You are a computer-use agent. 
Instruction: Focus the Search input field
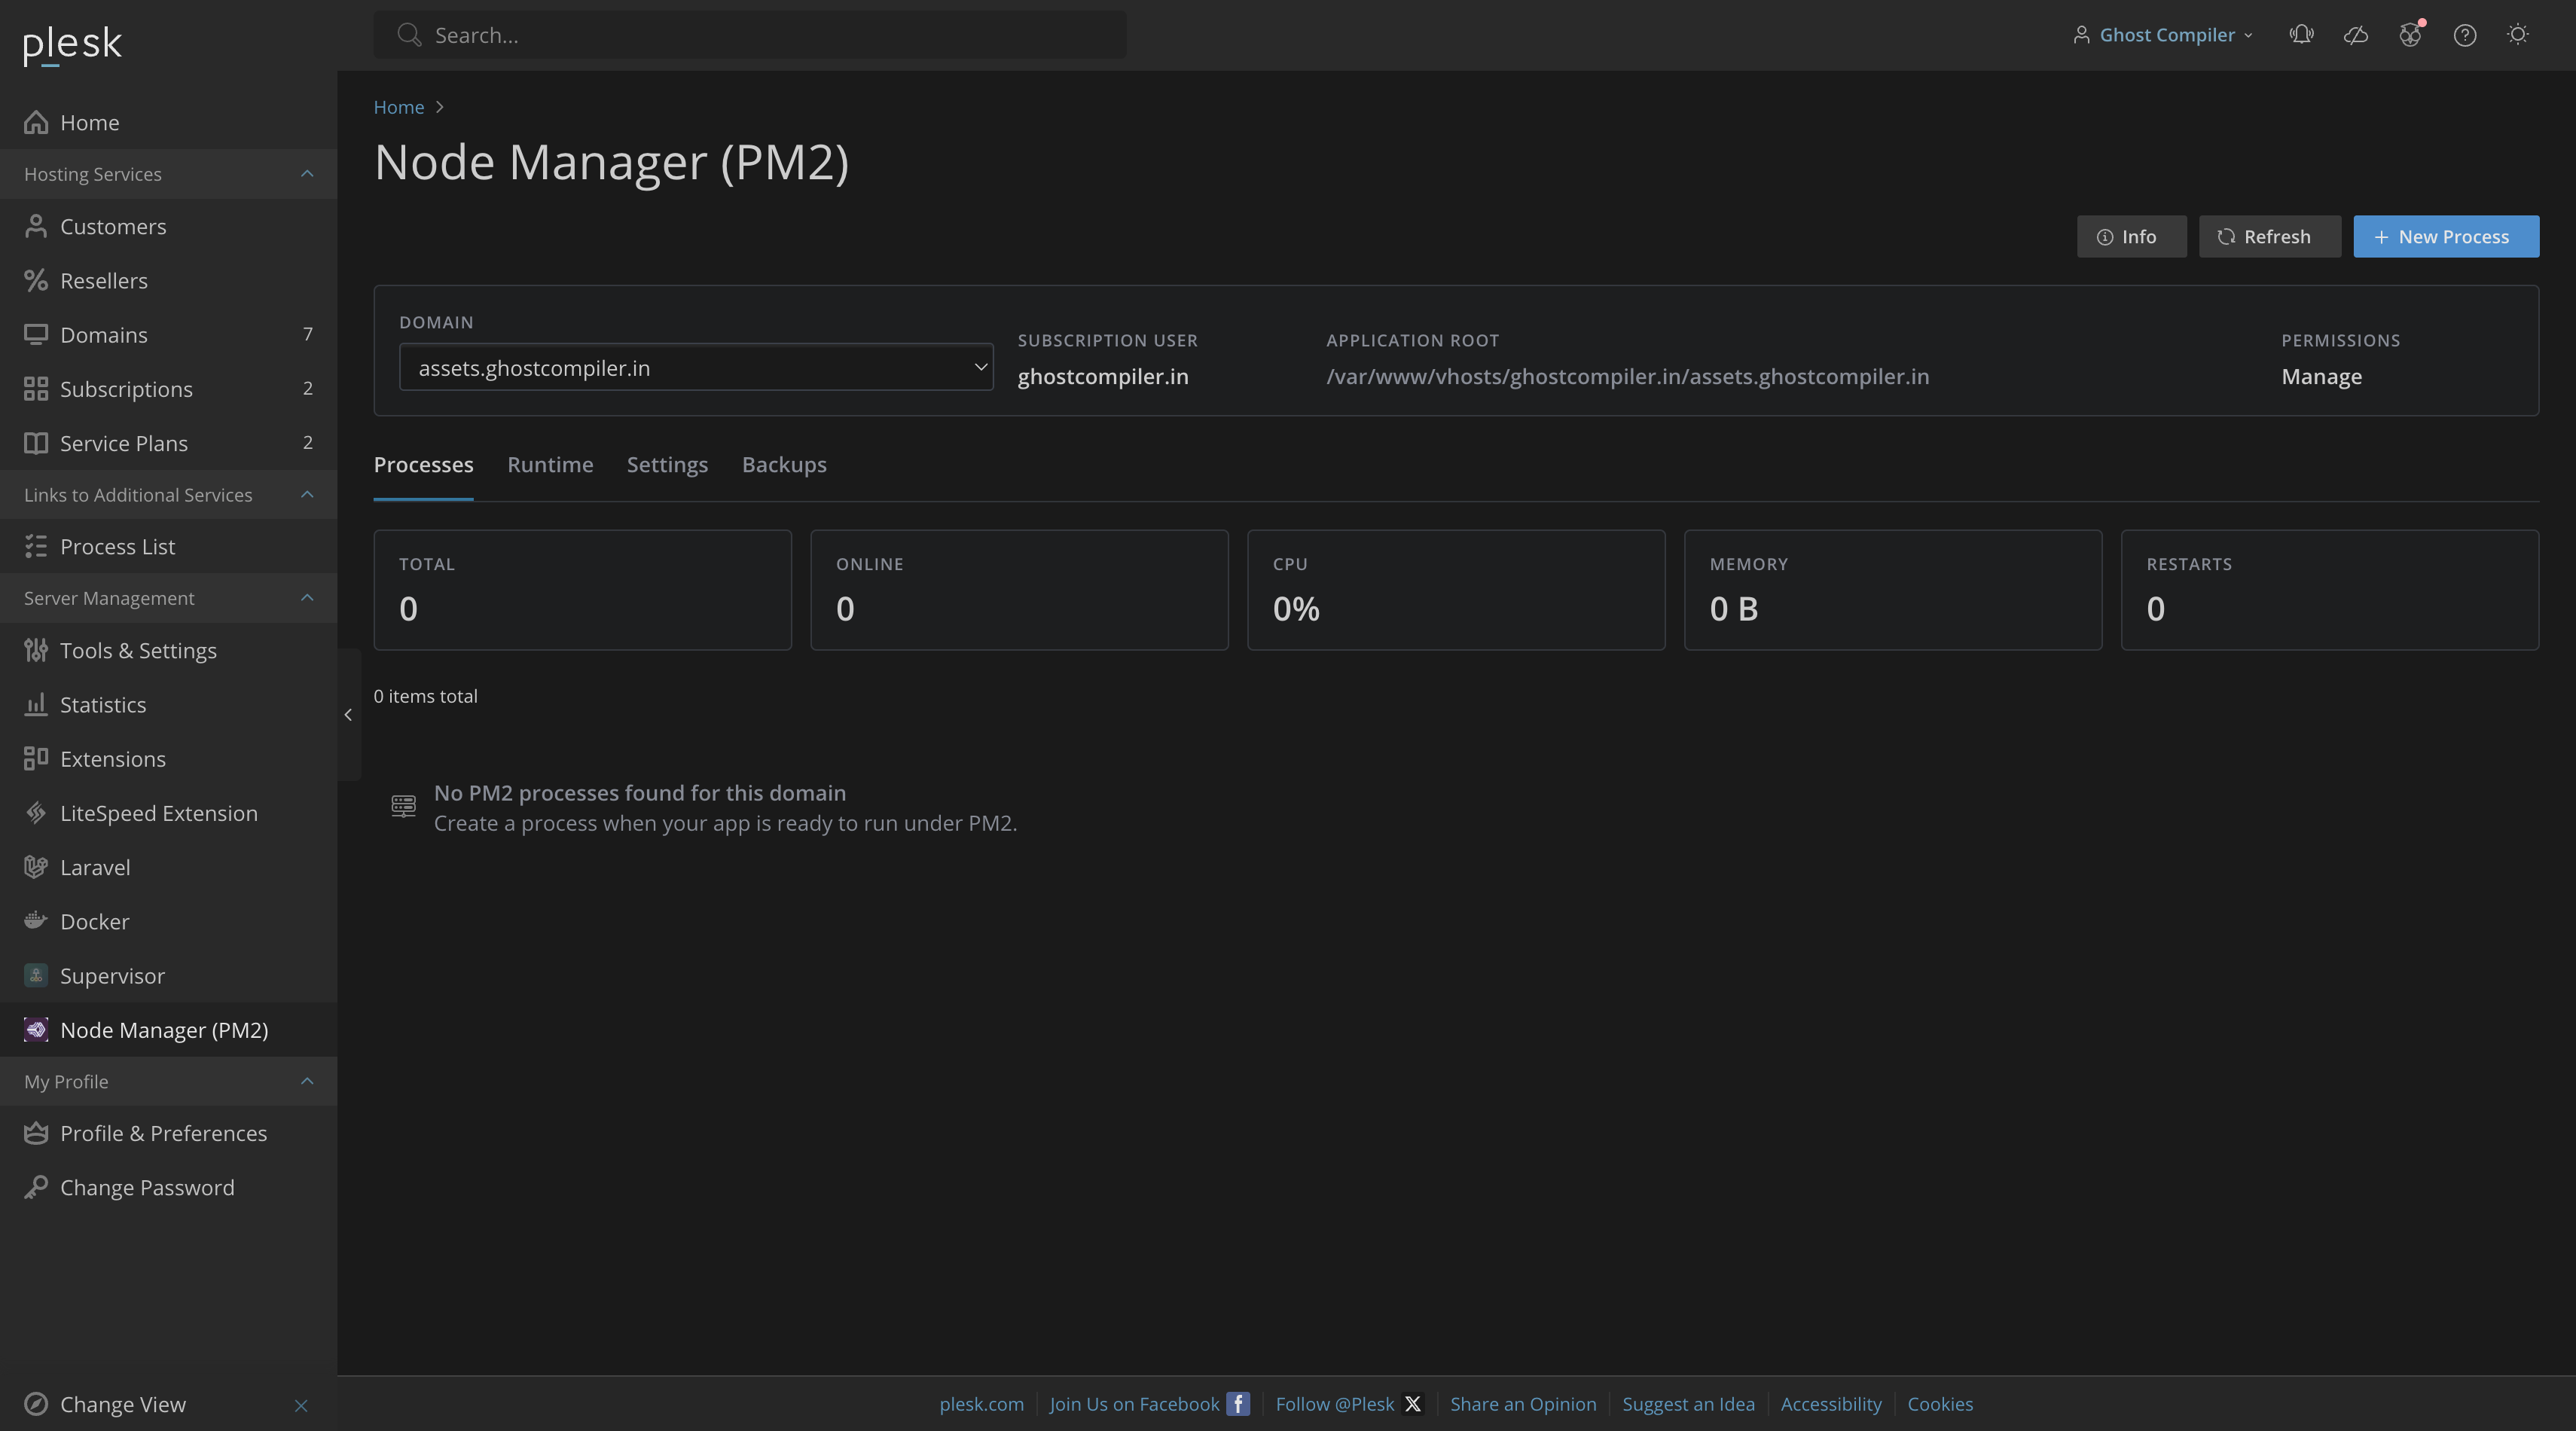tap(750, 35)
